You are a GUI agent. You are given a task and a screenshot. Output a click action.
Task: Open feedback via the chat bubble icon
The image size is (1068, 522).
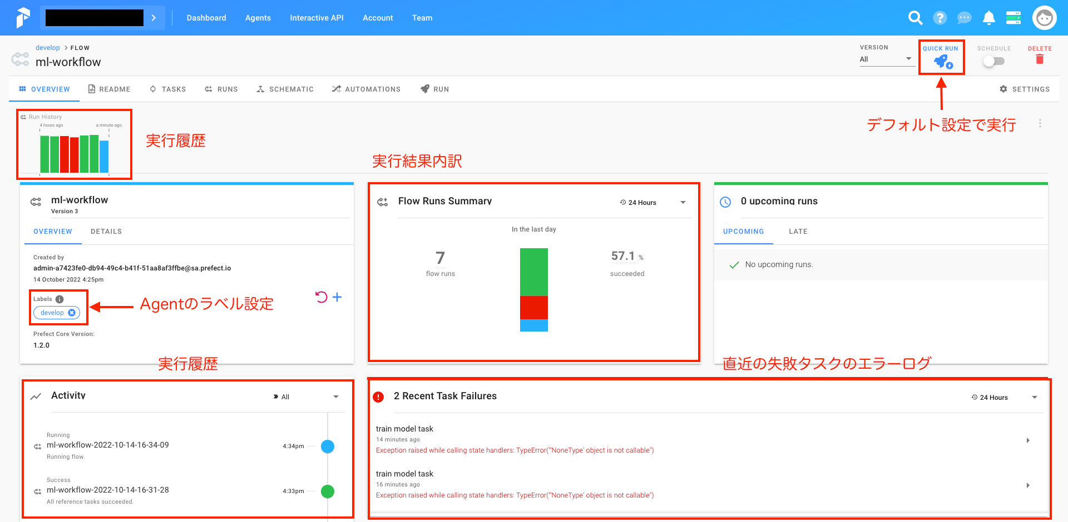tap(964, 17)
